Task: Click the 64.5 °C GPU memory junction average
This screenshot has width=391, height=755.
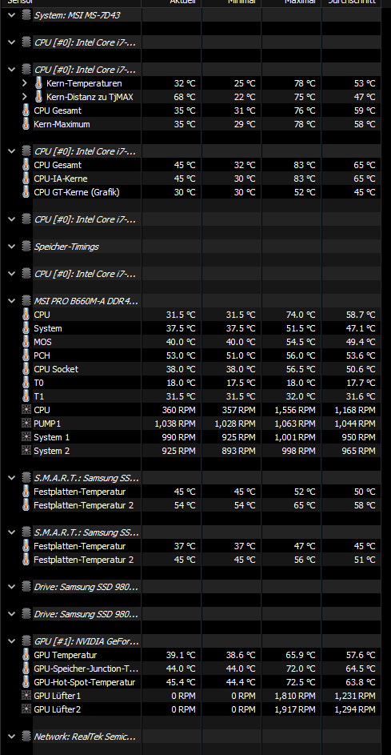Action: (x=361, y=669)
